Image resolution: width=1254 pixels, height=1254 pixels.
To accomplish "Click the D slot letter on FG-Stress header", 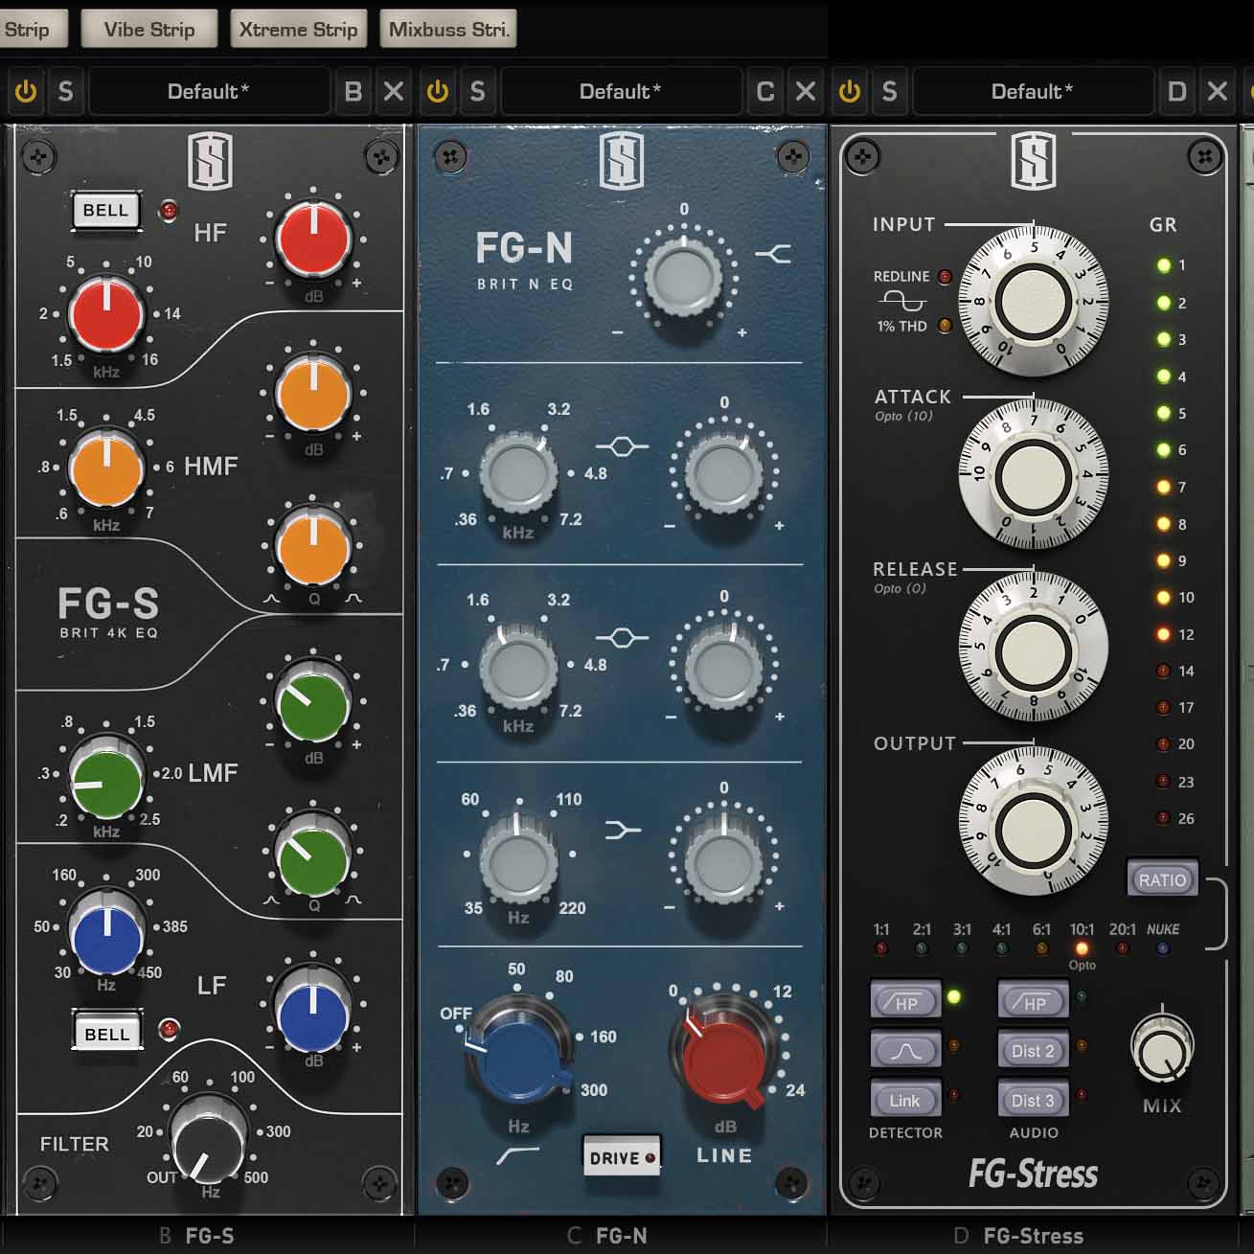I will click(1177, 92).
